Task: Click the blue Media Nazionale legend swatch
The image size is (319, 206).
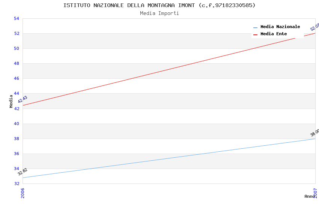Action: click(x=255, y=27)
